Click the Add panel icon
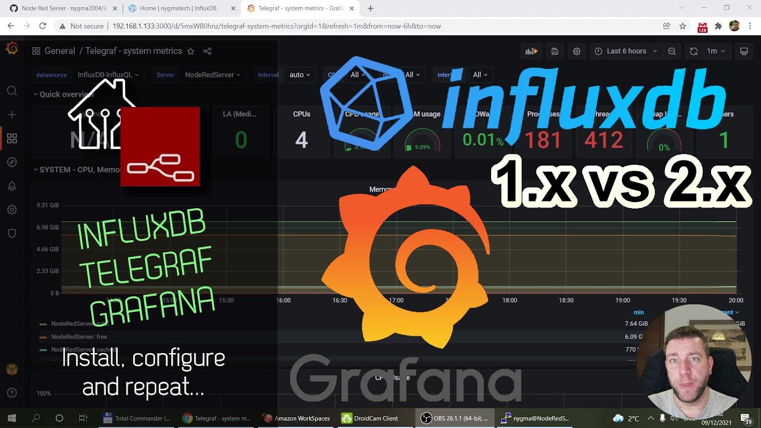This screenshot has height=428, width=761. click(532, 51)
